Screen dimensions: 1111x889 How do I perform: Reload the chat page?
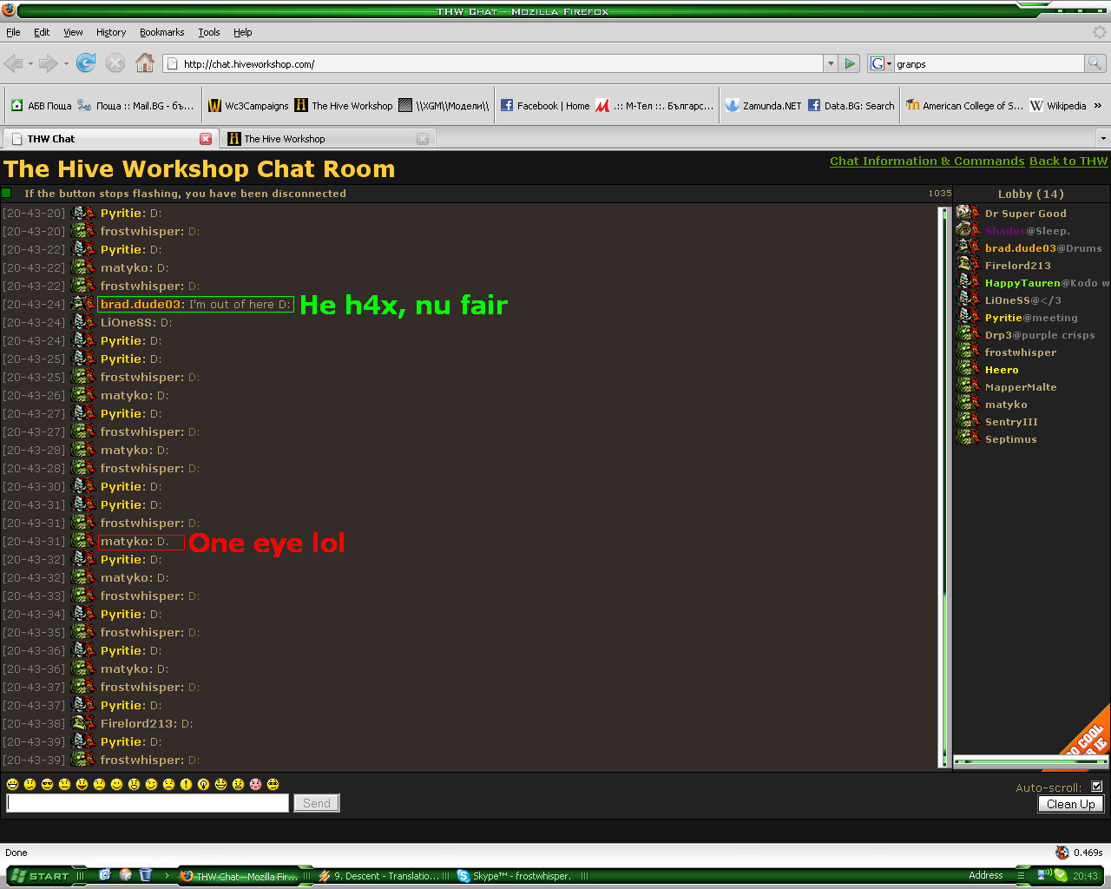86,63
